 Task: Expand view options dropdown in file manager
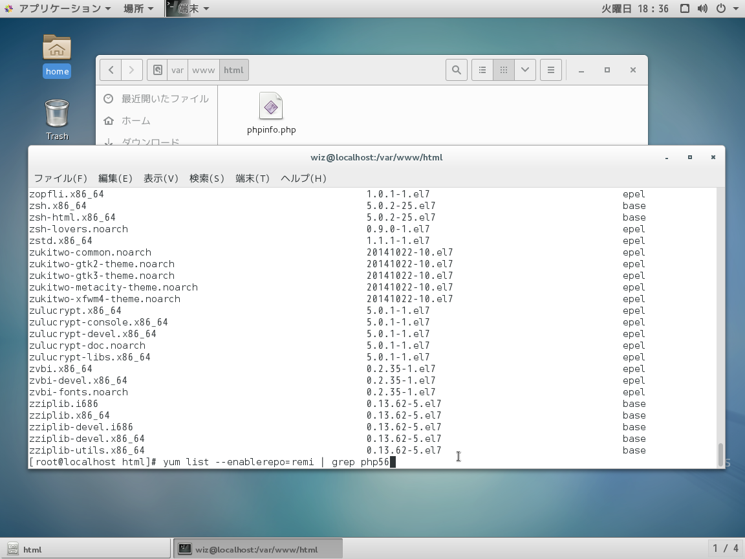[525, 70]
